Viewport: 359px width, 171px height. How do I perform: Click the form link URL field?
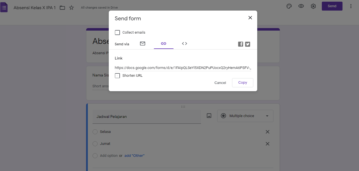coord(183,68)
